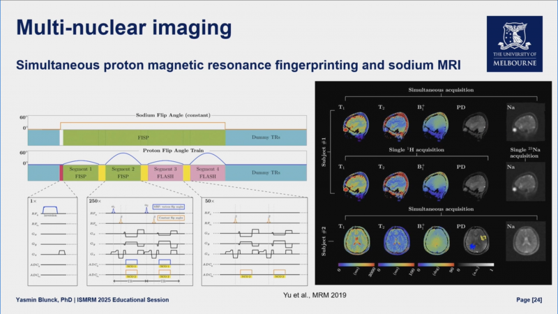
Task: Click "Dummy TRs" in the proton row
Action: tap(266, 172)
